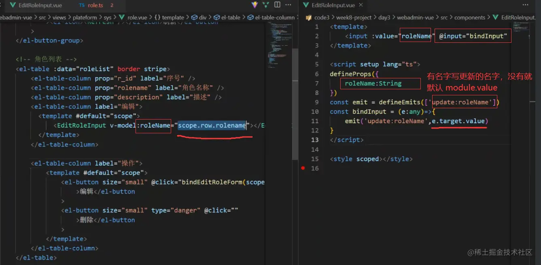The height and width of the screenshot is (265, 541).
Task: Click 'e.target.value' on line 11
Action: point(458,121)
